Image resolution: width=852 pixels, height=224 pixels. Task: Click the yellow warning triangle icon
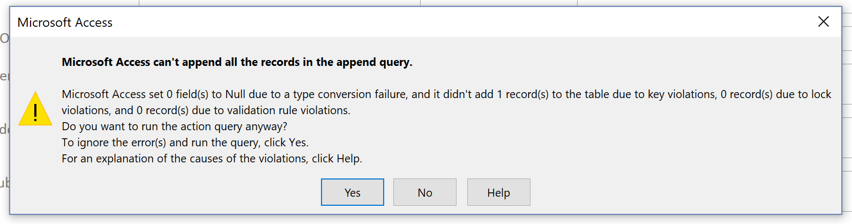click(35, 109)
